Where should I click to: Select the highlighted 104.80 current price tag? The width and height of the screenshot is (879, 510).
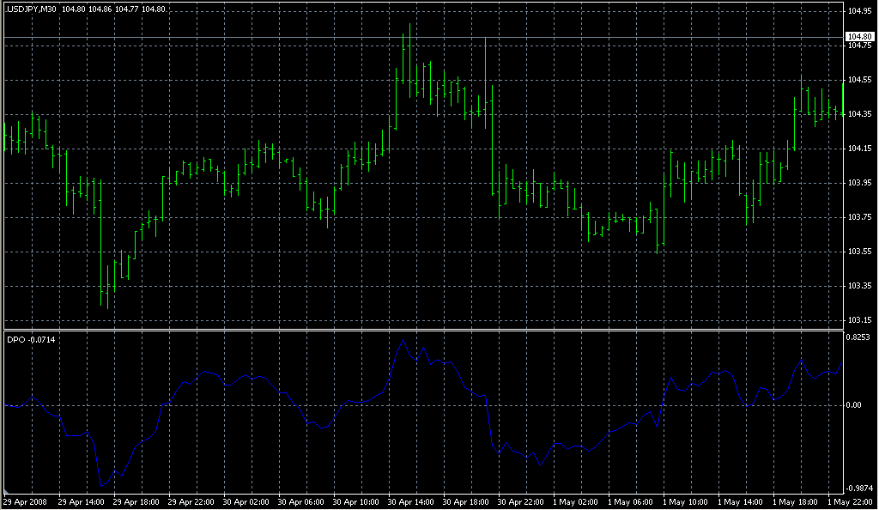[859, 36]
